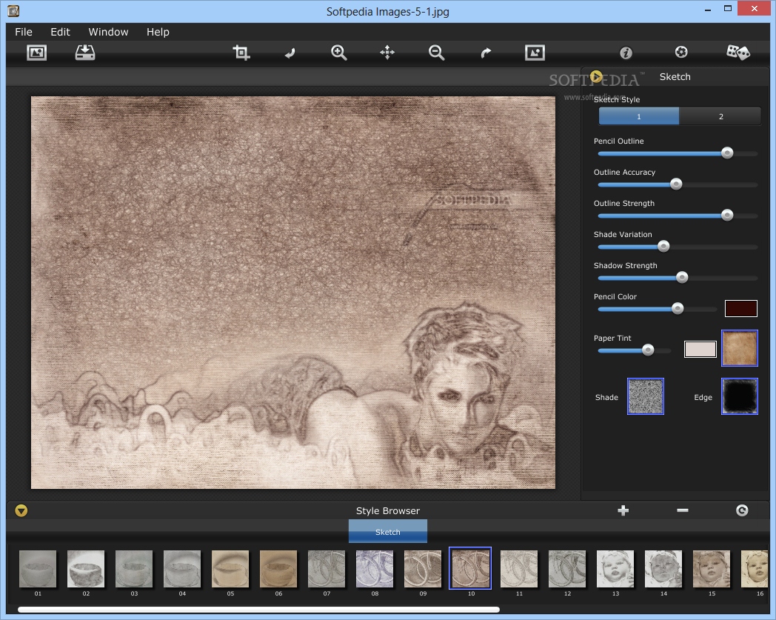
Task: Select style preset 01
Action: (38, 568)
